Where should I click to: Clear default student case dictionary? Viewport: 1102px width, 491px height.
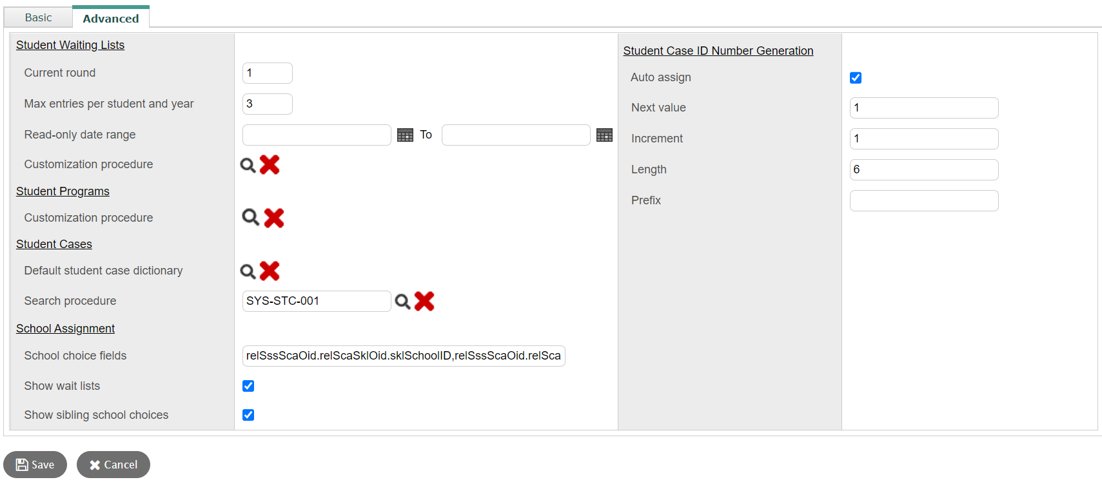(270, 271)
